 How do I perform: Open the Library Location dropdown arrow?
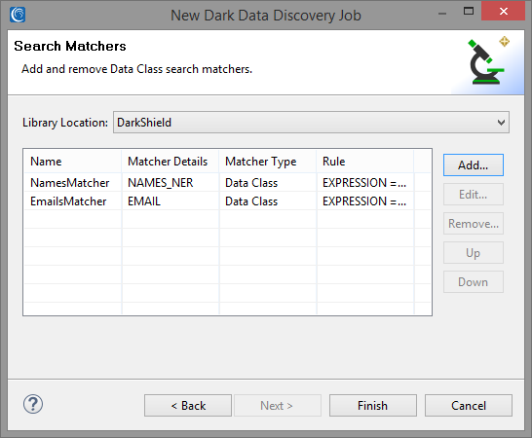(x=501, y=123)
